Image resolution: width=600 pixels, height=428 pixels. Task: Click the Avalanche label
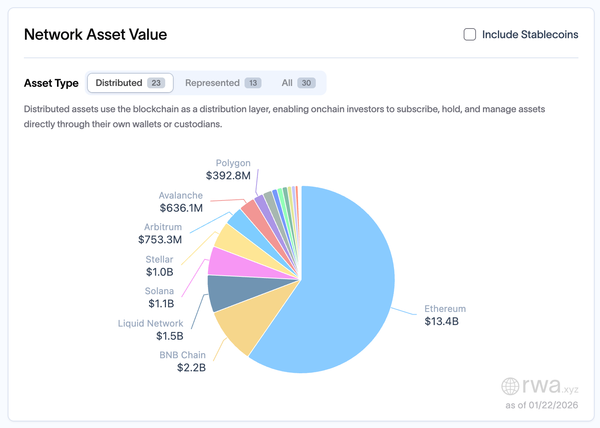coord(181,195)
